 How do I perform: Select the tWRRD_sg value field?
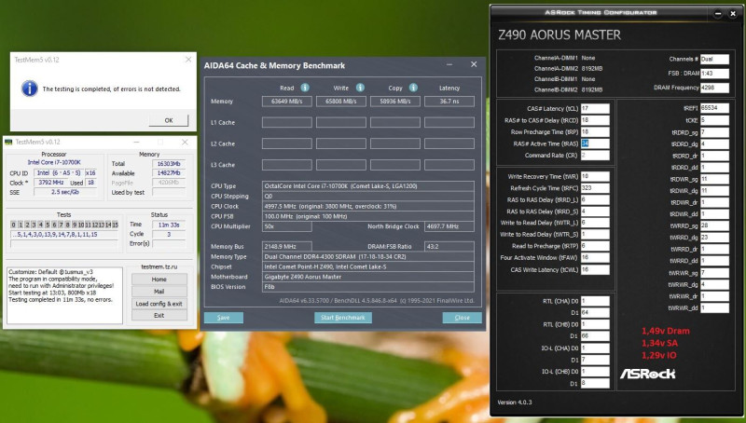coord(714,225)
